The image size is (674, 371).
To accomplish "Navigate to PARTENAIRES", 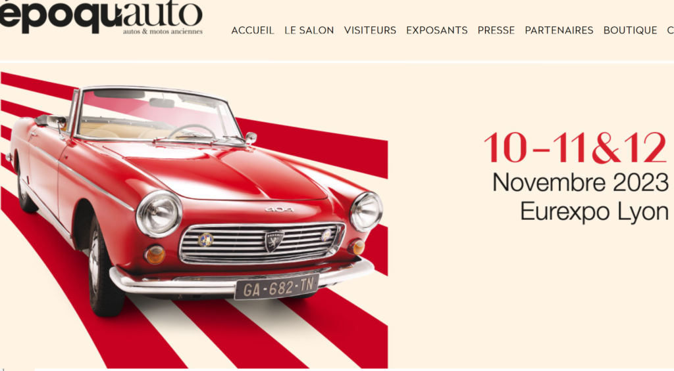I will (559, 30).
